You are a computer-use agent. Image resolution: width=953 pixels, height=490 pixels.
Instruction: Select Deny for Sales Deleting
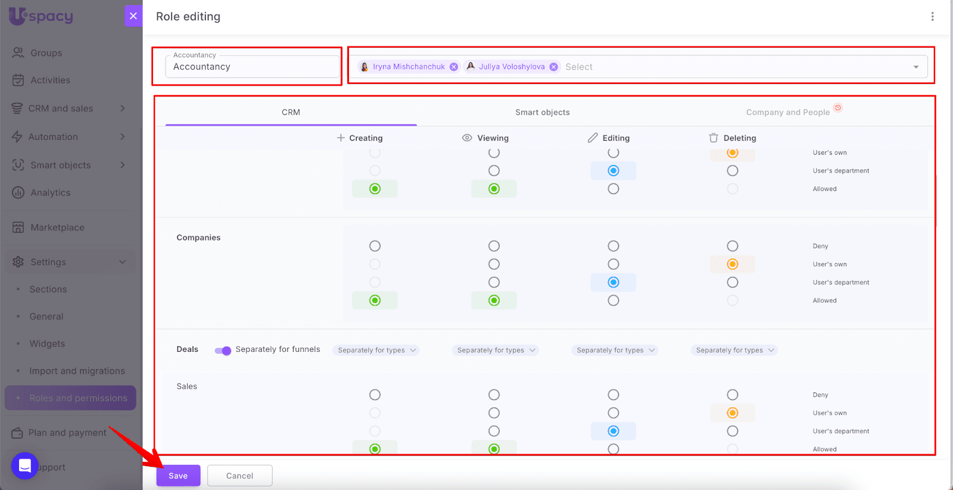point(733,395)
